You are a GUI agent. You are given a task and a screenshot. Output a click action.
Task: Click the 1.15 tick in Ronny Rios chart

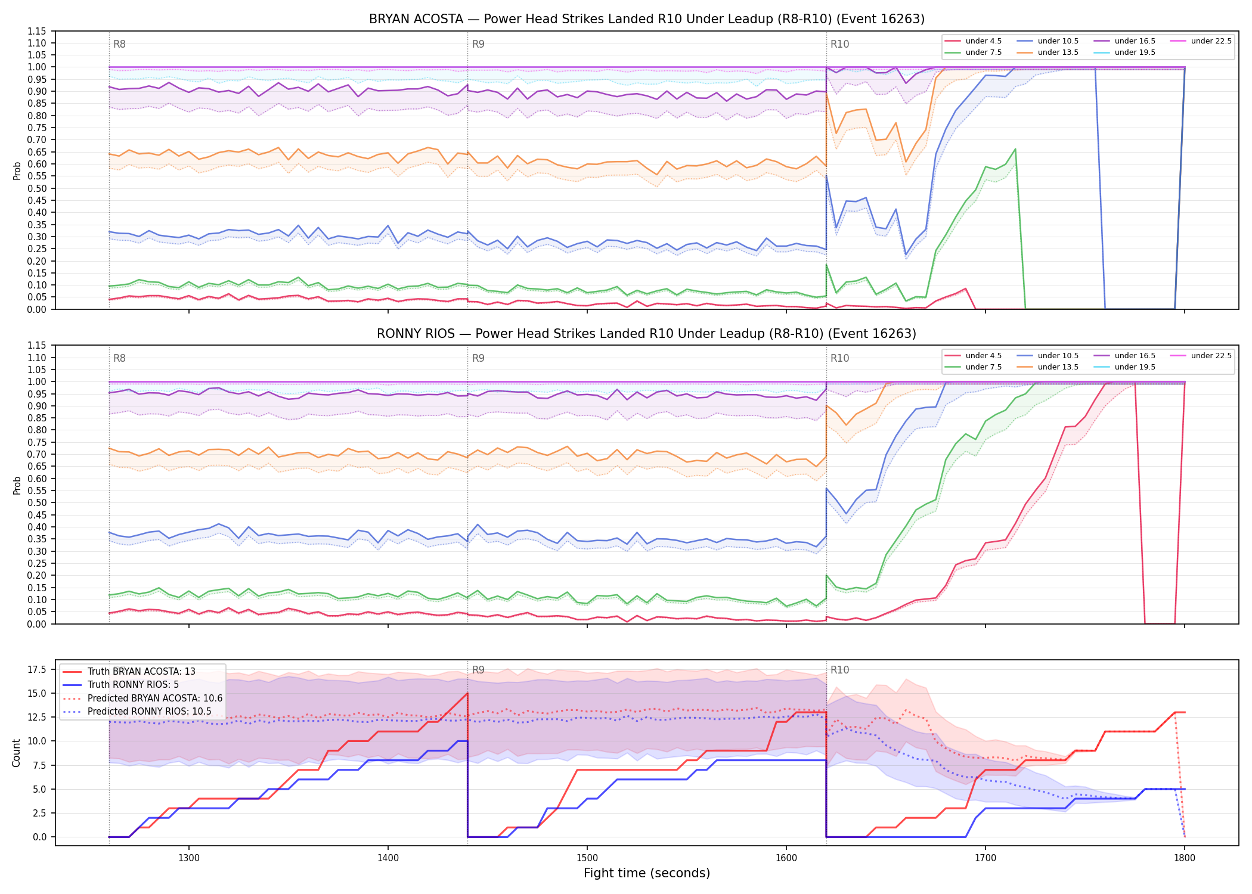tap(37, 346)
